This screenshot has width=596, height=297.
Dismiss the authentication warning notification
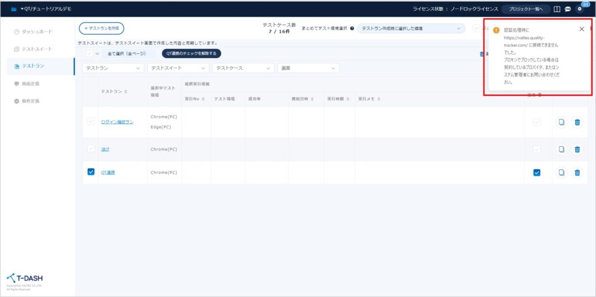coord(581,29)
